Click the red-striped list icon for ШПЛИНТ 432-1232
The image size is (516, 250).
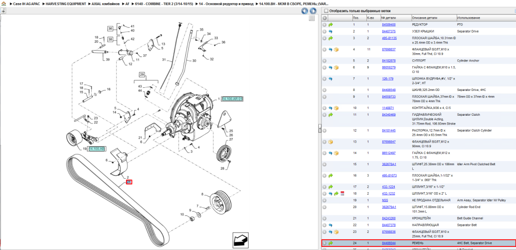pos(342,193)
